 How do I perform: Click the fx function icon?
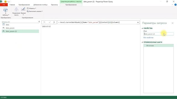[54, 22]
